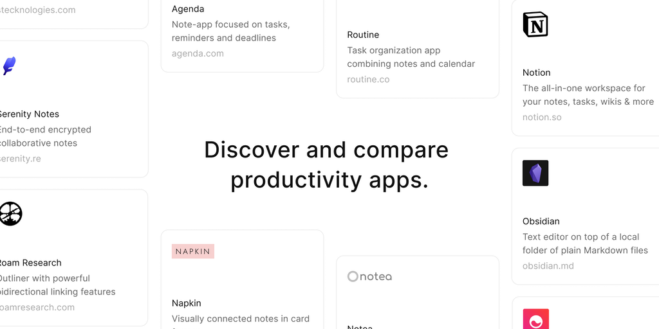
Task: Open the Serenity Notes title
Action: click(x=30, y=114)
